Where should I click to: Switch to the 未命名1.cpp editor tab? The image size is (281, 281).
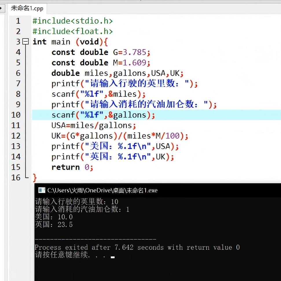27,8
